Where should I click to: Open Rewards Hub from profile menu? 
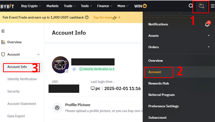[159, 84]
